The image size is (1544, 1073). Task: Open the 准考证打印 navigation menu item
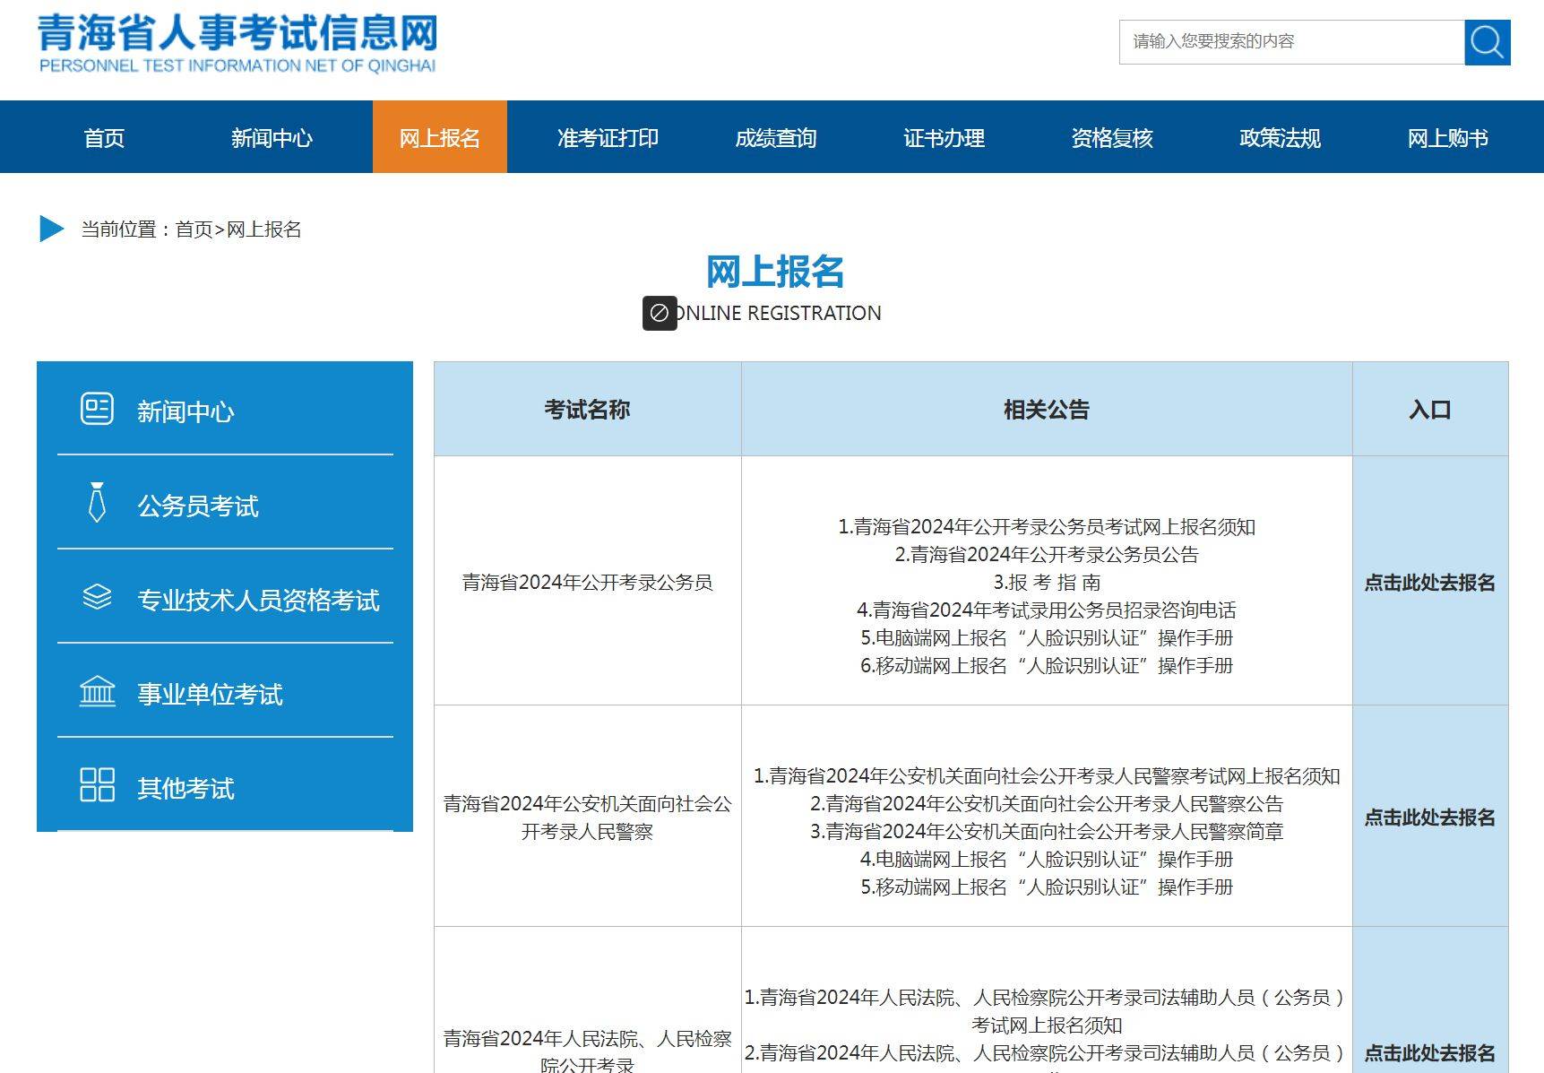tap(608, 138)
